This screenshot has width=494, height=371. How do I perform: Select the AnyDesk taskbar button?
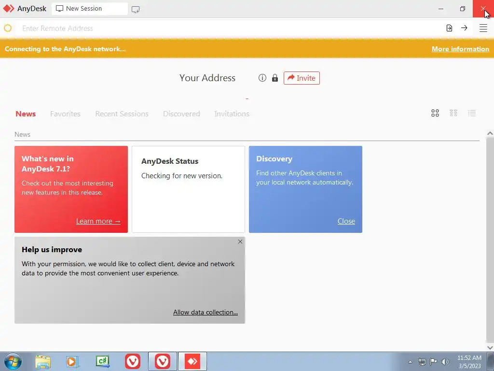coord(192,361)
